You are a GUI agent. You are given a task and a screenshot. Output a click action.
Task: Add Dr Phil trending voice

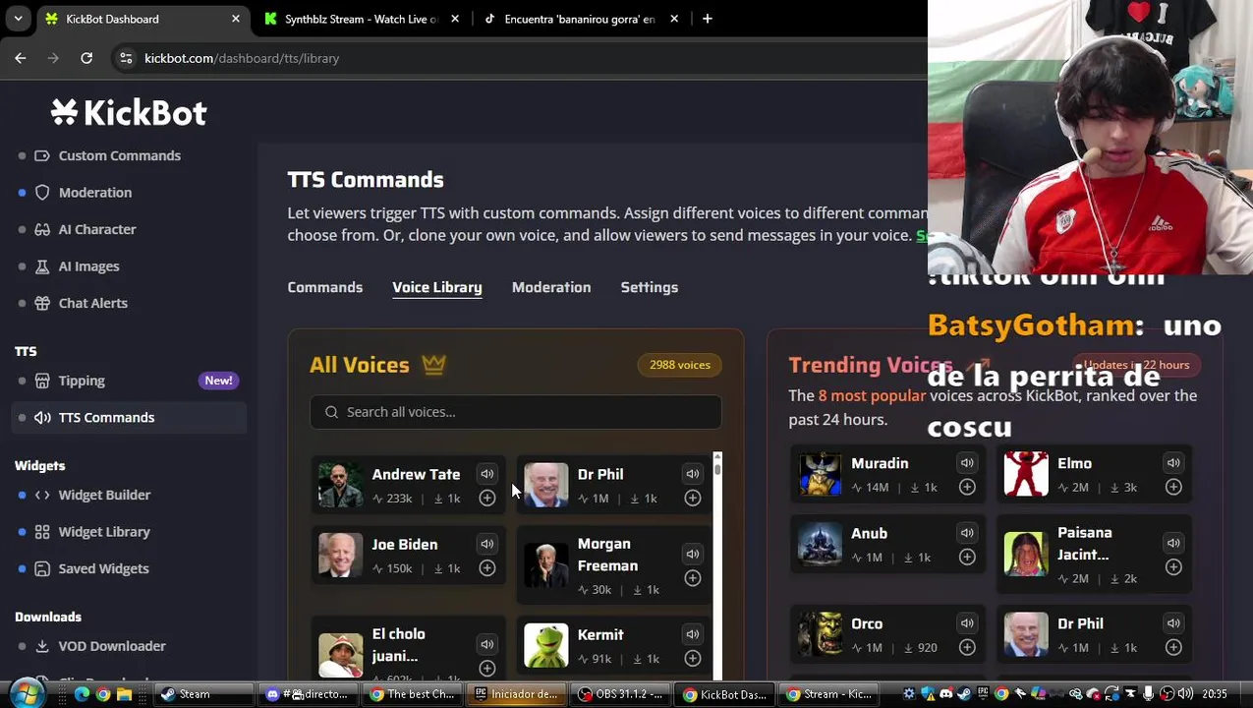click(x=1173, y=648)
